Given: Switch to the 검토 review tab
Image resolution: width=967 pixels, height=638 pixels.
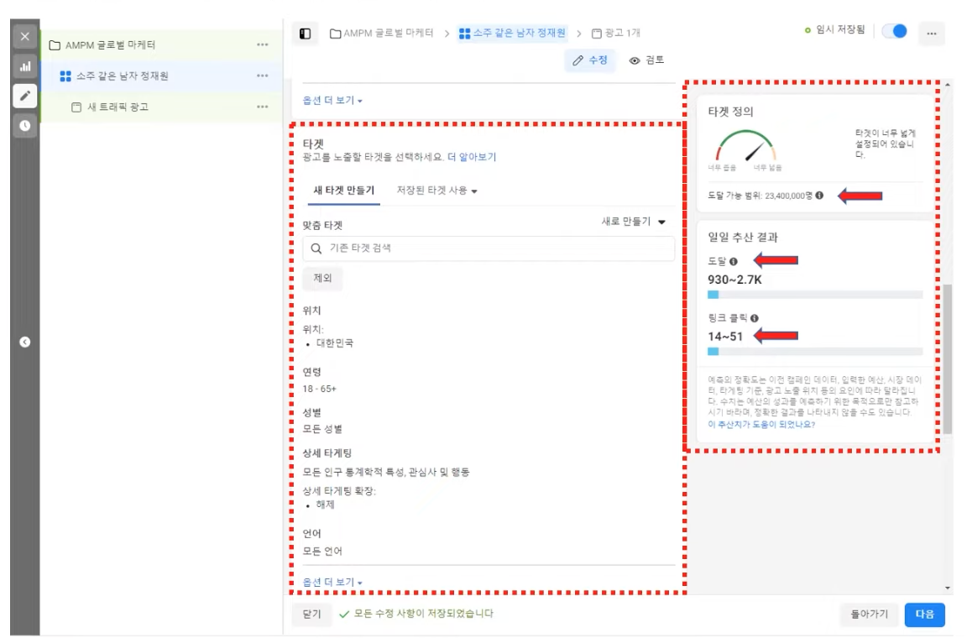Looking at the screenshot, I should point(647,60).
